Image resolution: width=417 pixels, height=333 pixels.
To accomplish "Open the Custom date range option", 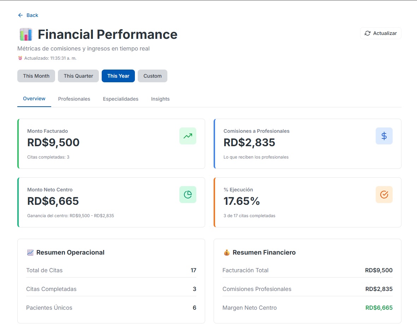I will [153, 76].
